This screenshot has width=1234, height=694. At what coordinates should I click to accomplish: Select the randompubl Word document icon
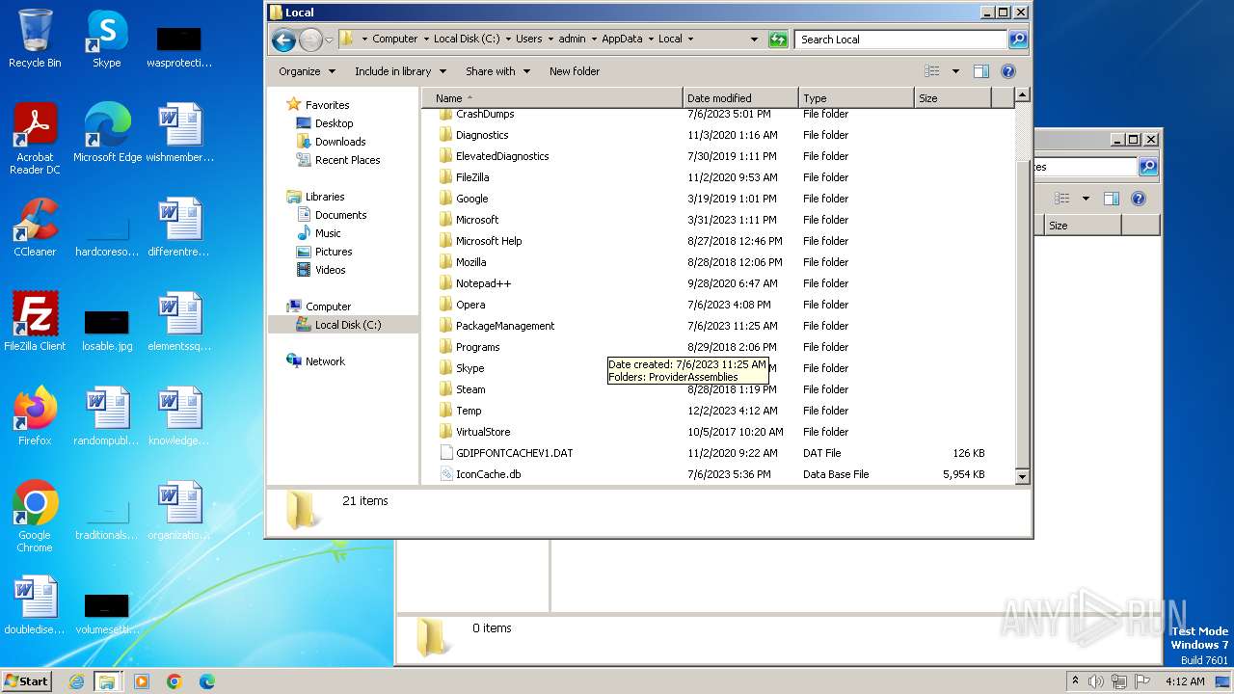pyautogui.click(x=107, y=415)
